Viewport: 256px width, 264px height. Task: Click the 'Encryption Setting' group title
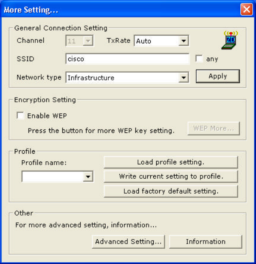tap(45, 100)
